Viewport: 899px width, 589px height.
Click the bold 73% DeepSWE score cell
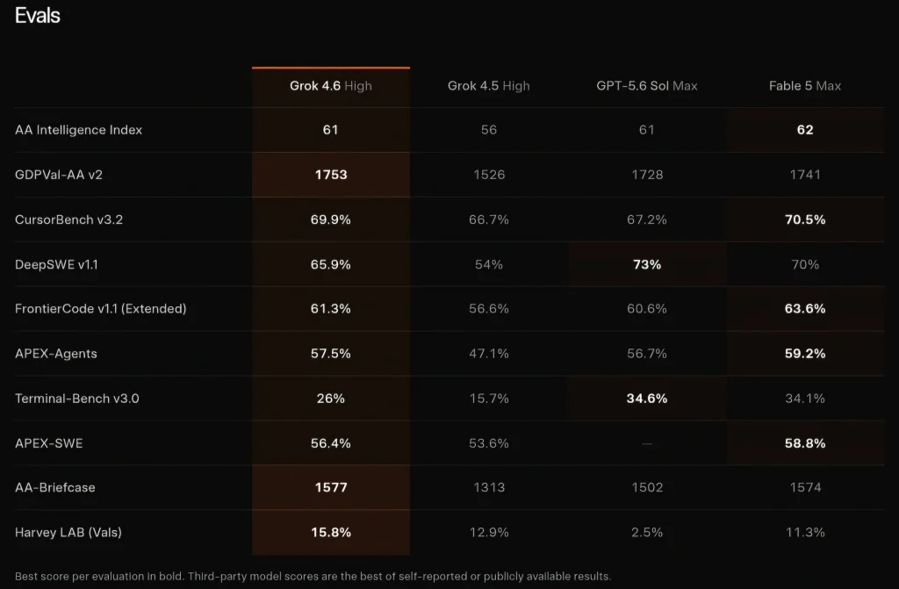(647, 264)
